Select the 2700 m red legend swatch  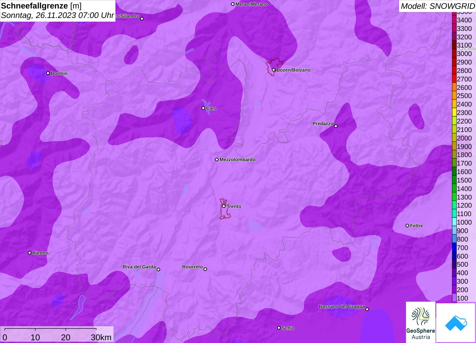pos(454,79)
